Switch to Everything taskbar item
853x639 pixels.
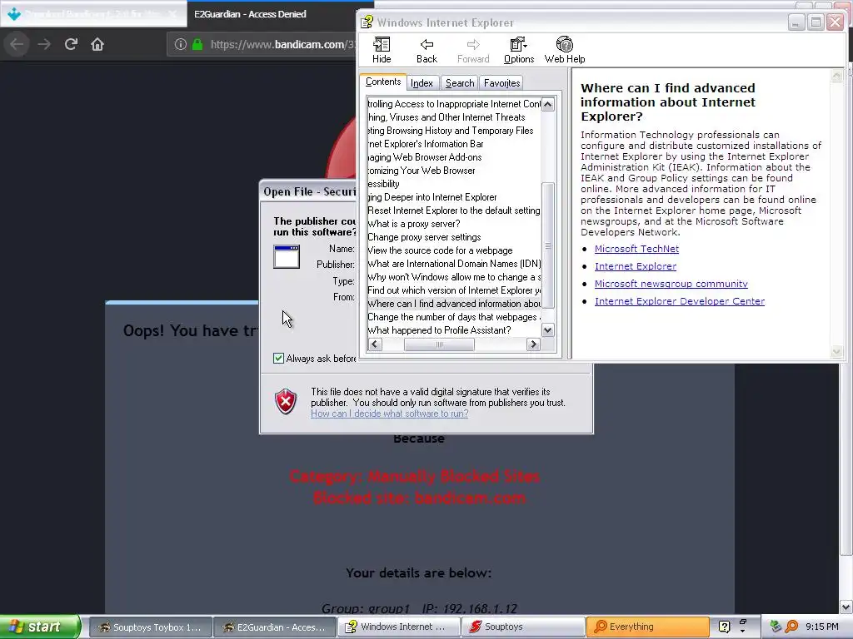[647, 627]
